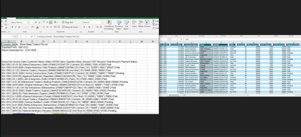Click the Increase Indent icon

coord(59,27)
